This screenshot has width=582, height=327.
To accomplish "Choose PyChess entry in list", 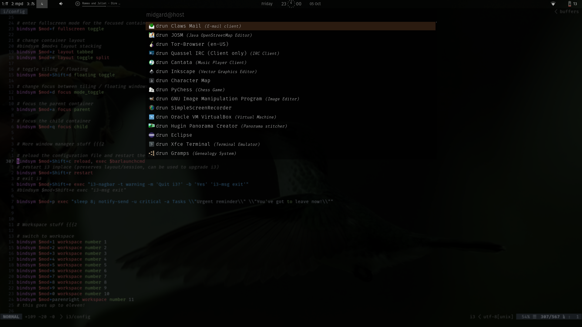I will coord(291,90).
